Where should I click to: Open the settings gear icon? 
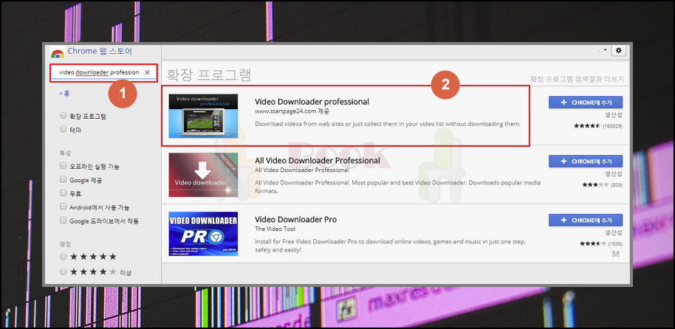click(619, 50)
